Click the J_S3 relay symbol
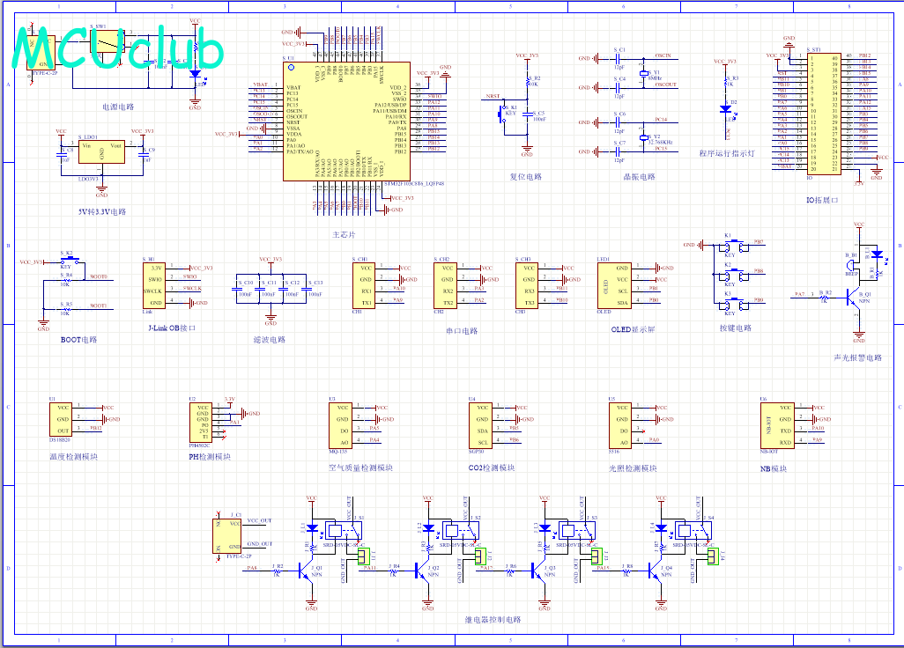The height and width of the screenshot is (648, 904). click(578, 531)
